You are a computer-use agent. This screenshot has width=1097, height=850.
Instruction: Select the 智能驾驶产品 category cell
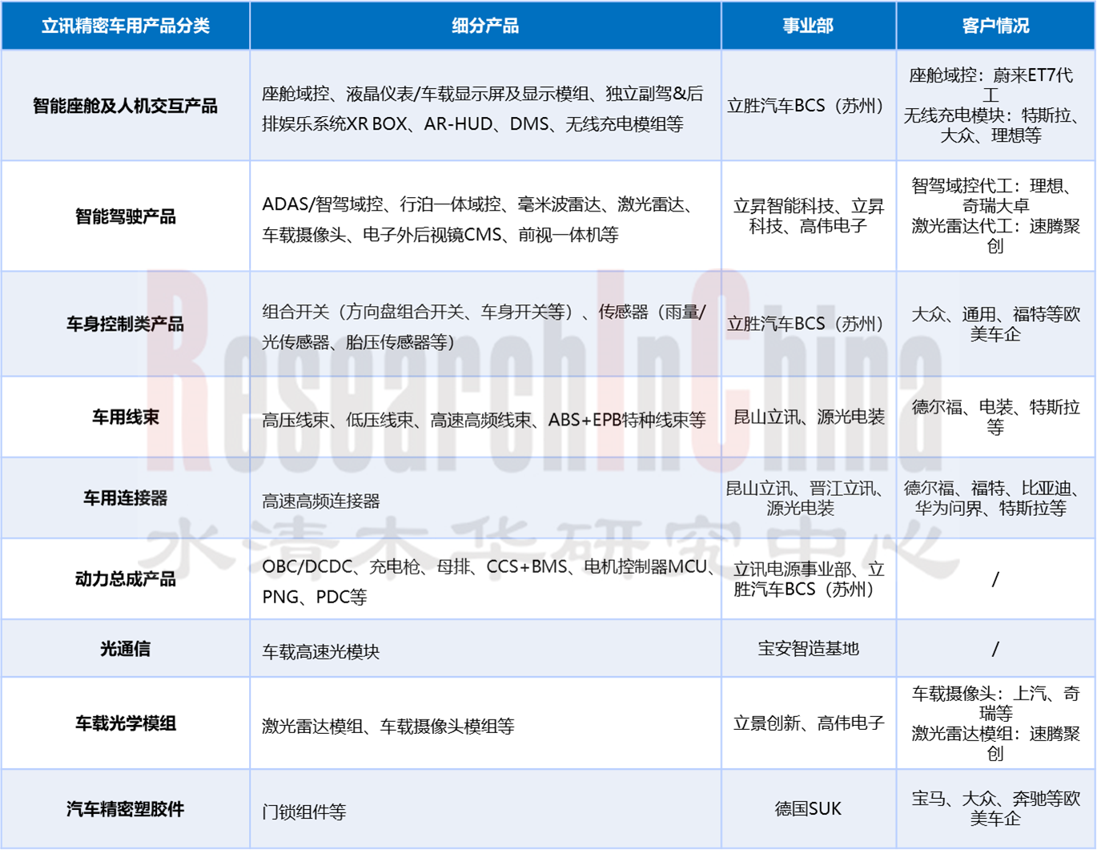[126, 216]
